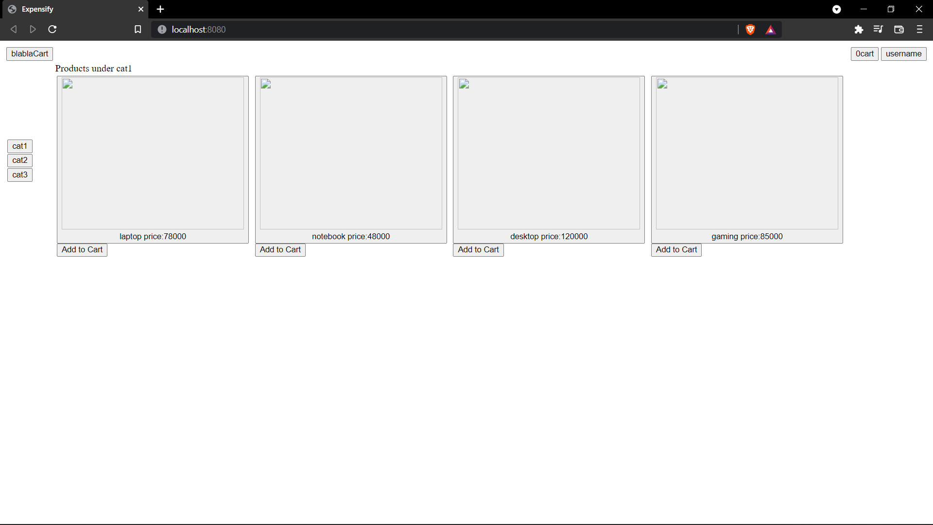Click the desktop product image
This screenshot has width=933, height=525.
click(x=549, y=154)
